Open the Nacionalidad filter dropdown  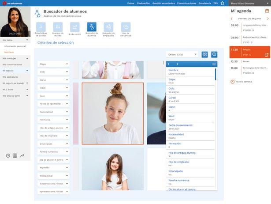53,112
